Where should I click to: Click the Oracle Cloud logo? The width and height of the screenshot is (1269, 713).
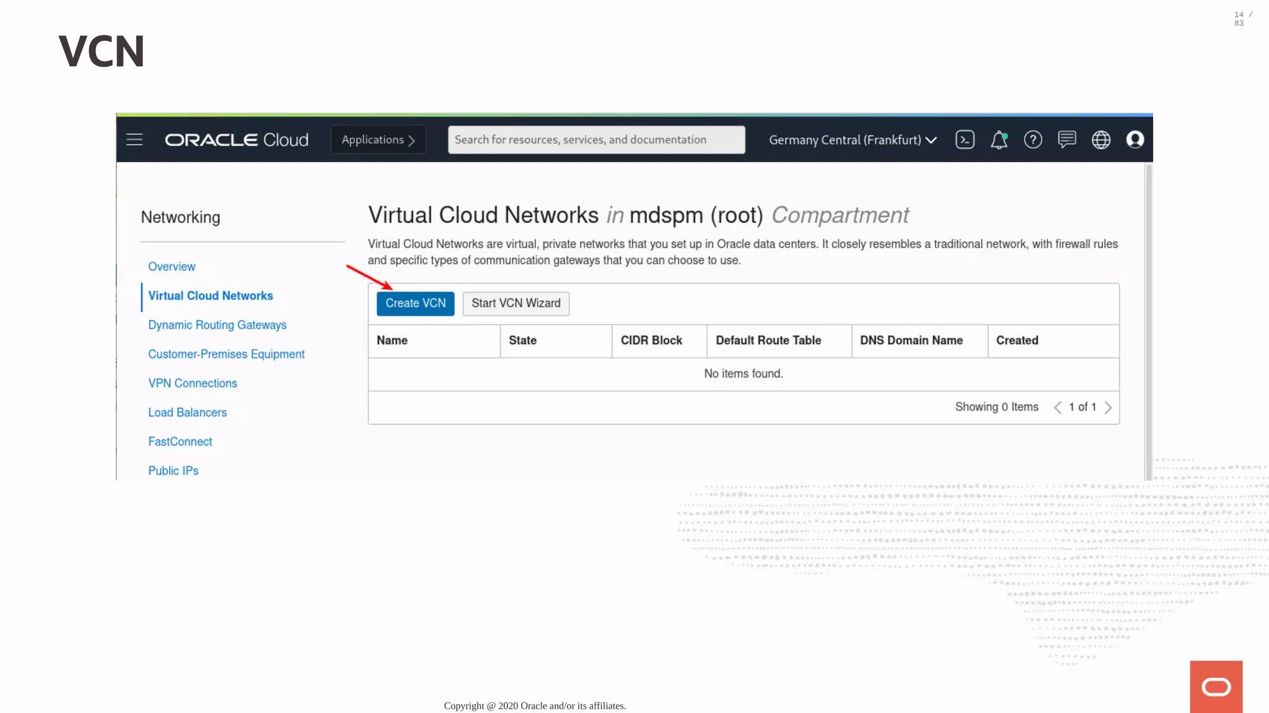(237, 140)
